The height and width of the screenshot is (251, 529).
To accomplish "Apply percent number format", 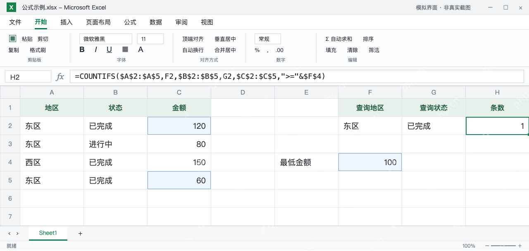I will pyautogui.click(x=257, y=50).
